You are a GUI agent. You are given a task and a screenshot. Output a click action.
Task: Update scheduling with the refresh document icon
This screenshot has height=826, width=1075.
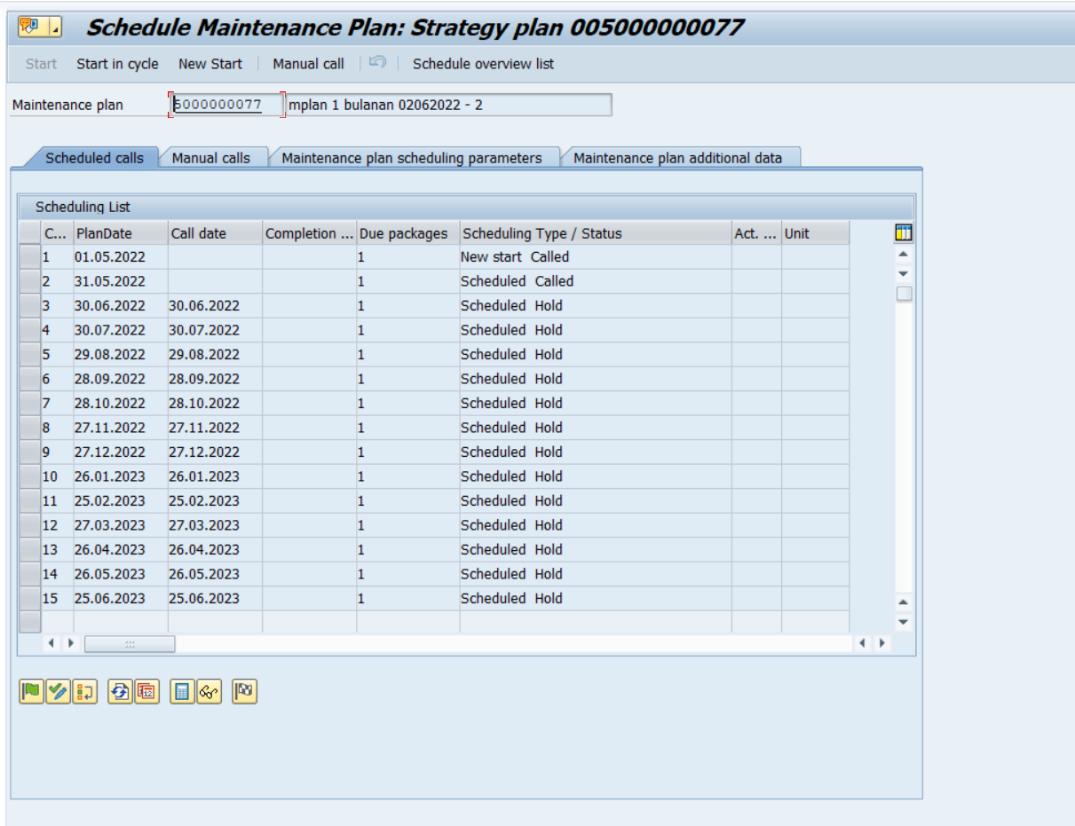118,689
